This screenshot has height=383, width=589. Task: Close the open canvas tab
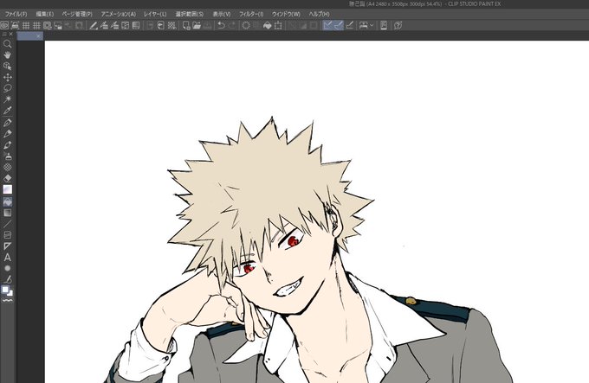tap(39, 36)
